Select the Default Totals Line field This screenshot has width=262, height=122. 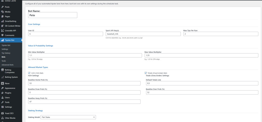point(201,83)
